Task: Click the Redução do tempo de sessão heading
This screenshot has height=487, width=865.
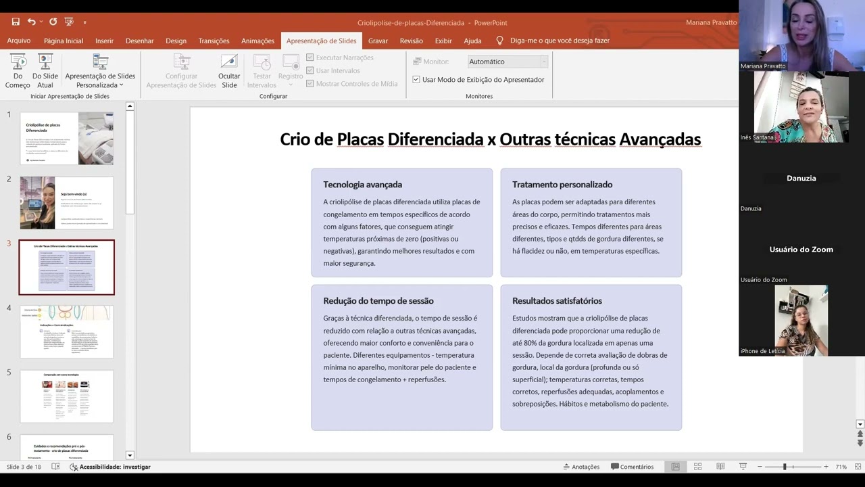Action: coord(378,301)
